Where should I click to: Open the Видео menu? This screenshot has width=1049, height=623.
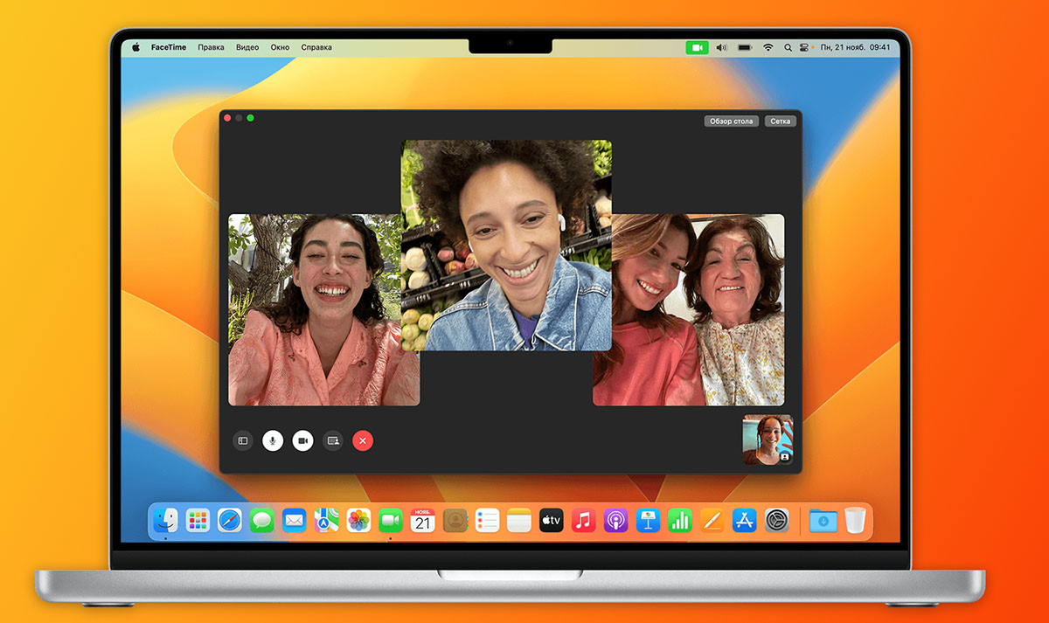(247, 47)
